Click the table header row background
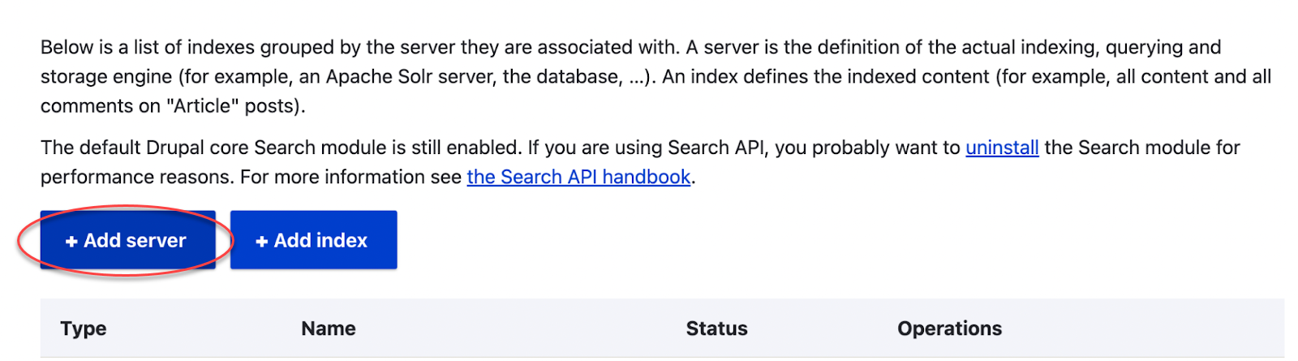The height and width of the screenshot is (361, 1298). [x=662, y=329]
